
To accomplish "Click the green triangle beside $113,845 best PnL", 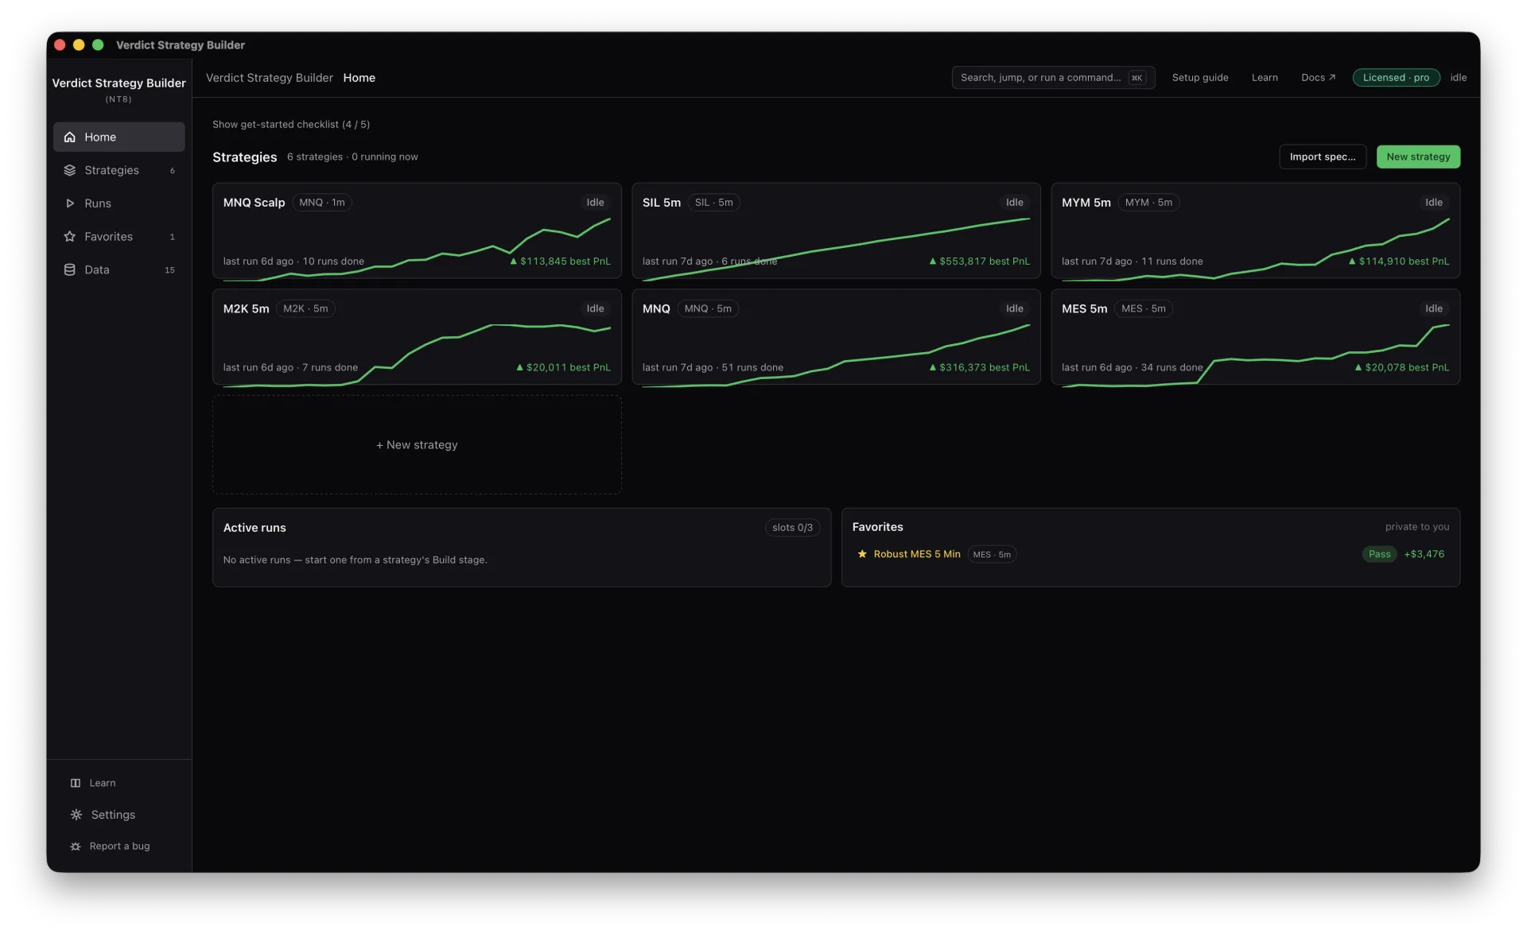I will tap(514, 261).
